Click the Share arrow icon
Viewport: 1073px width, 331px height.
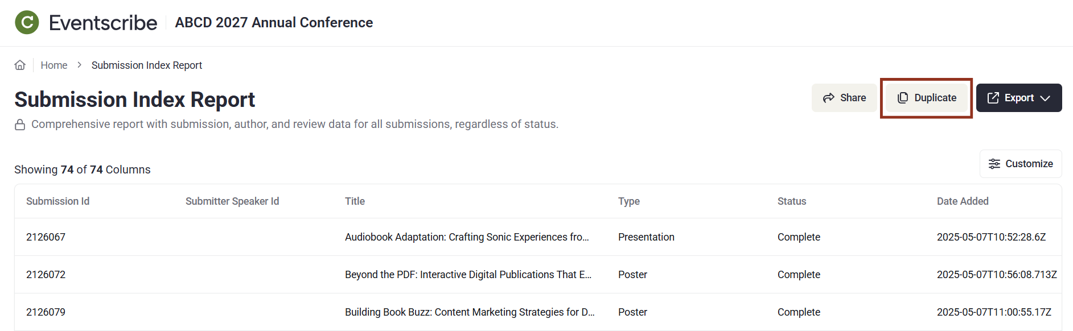coord(829,98)
